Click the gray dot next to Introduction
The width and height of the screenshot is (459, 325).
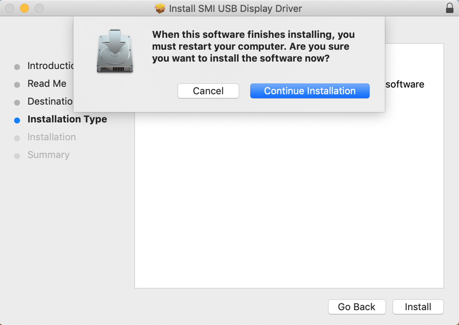(17, 66)
